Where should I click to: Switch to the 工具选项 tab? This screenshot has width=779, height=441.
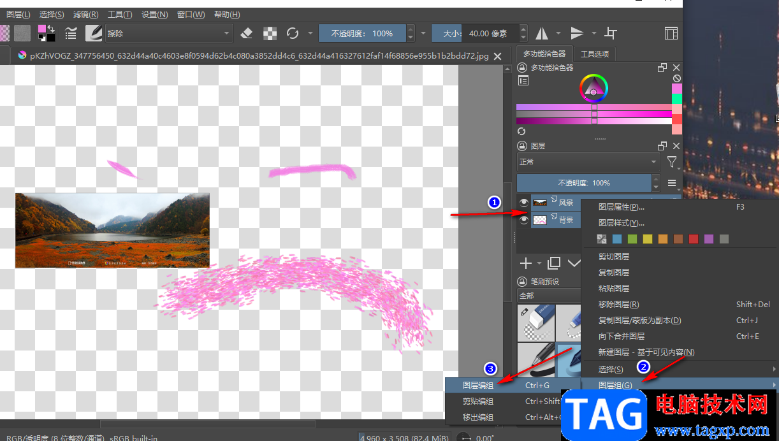(595, 54)
